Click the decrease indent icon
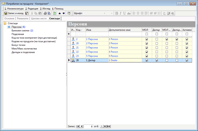This screenshot has width=198, height=131. [x=151, y=13]
